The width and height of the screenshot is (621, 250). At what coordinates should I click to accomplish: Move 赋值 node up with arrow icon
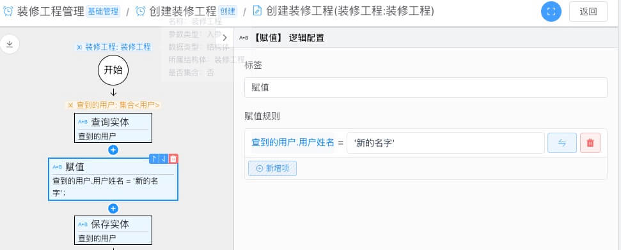[x=154, y=159]
